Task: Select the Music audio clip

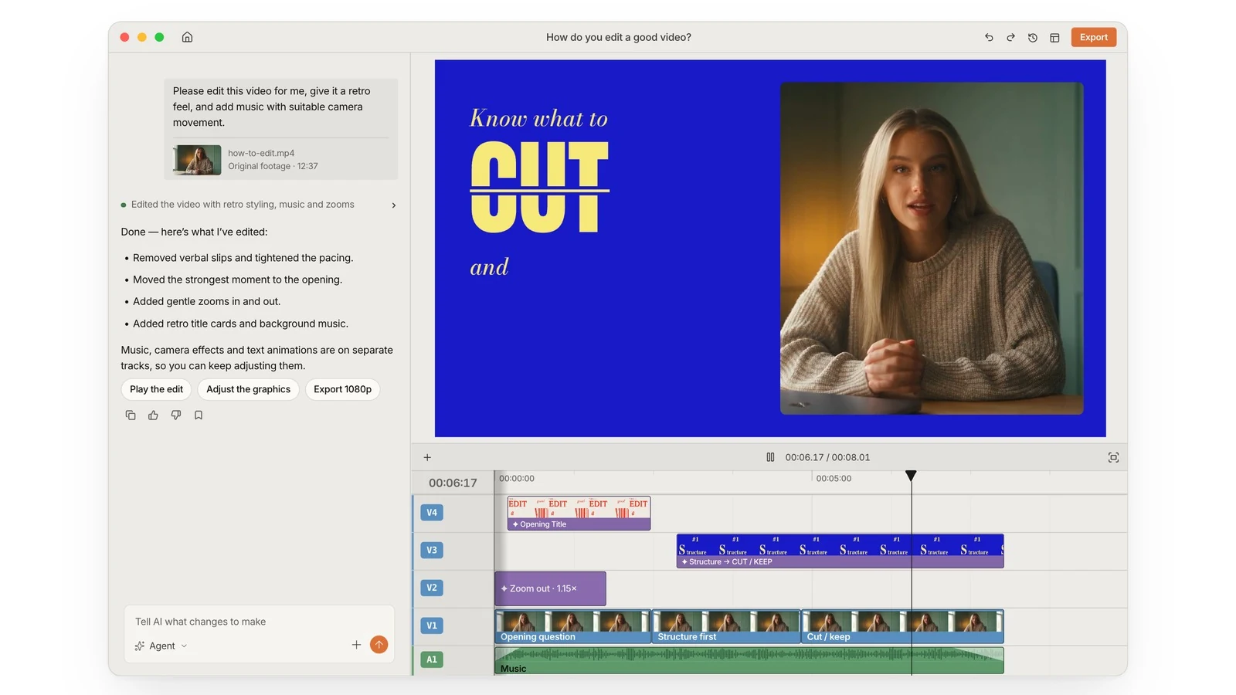Action: click(x=749, y=661)
